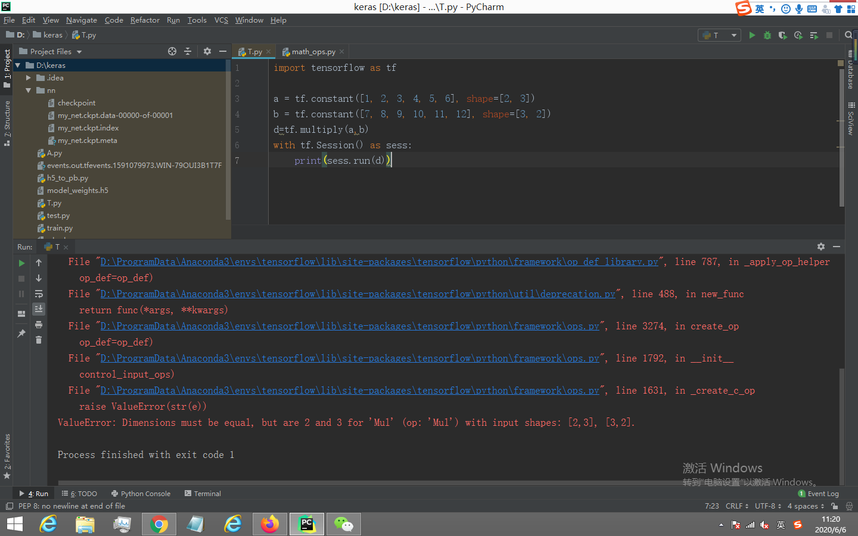Run T with coverage using the shield icon
The height and width of the screenshot is (536, 858).
pos(782,35)
